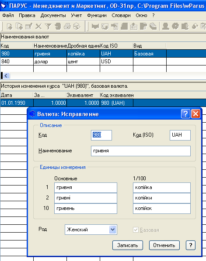Click the key-like icon near toolbar's right end
Viewport: 206px width, 261px height.
(195, 27)
